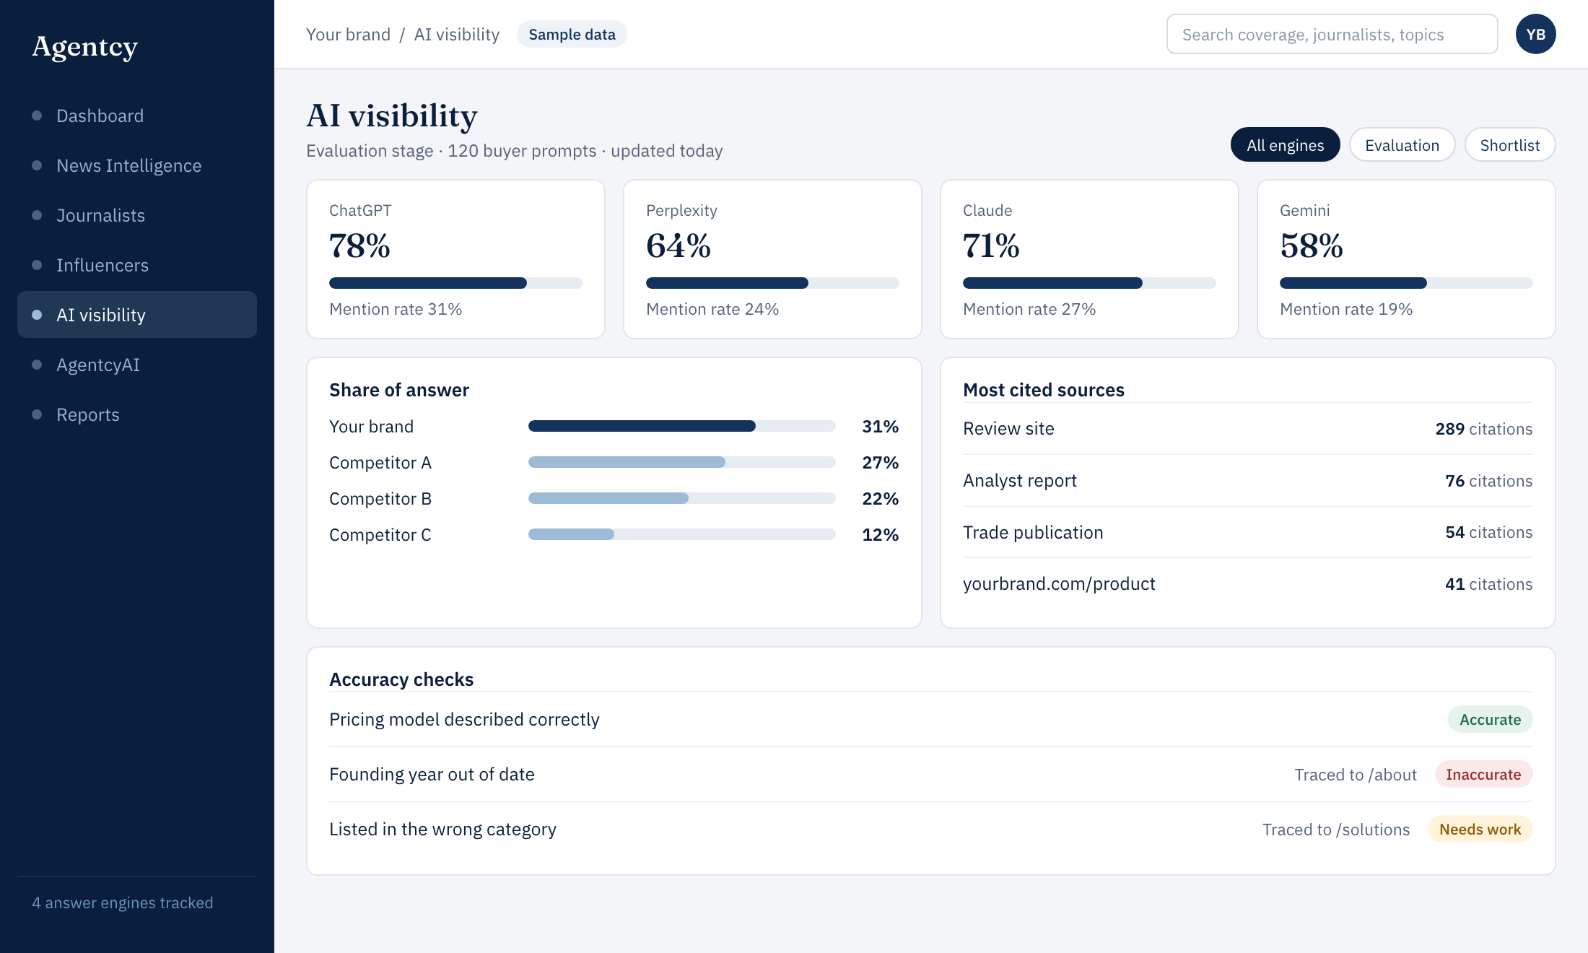Open AgentcyAI in the sidebar

point(137,365)
